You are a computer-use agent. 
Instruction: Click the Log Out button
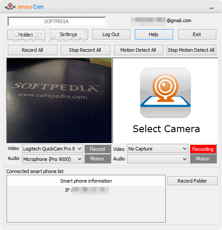point(111,34)
